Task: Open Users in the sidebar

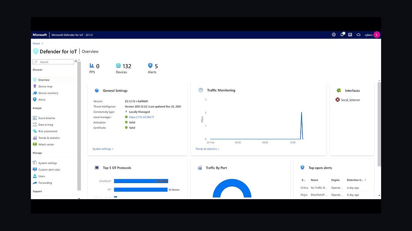Action: (x=39, y=176)
